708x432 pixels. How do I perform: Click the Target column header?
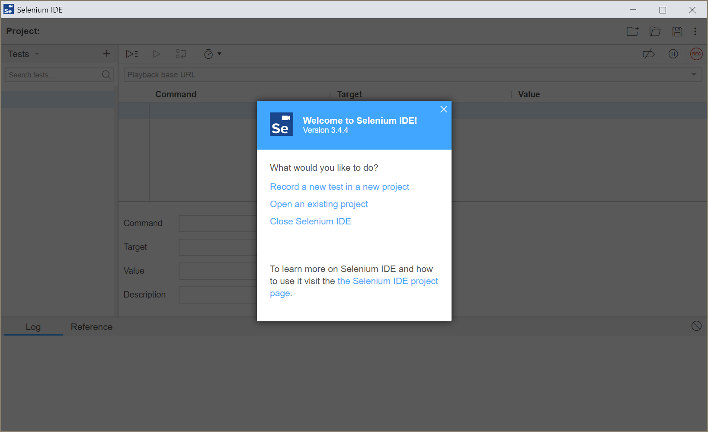point(349,94)
